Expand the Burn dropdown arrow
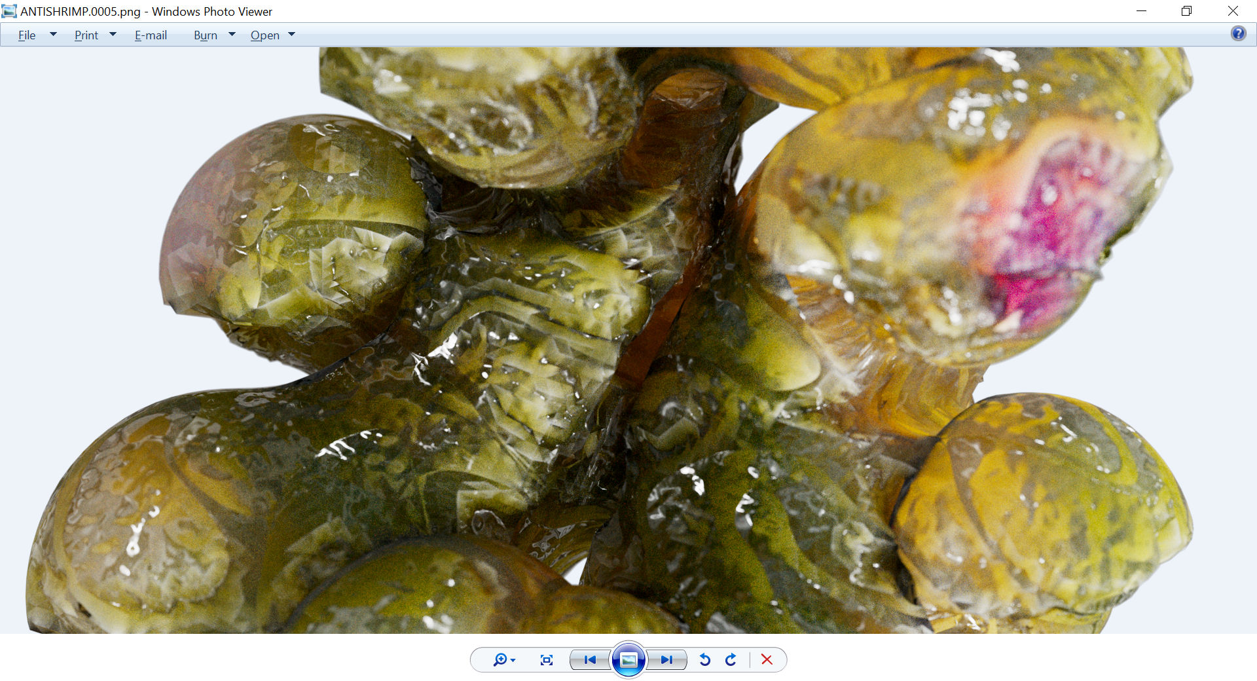 click(x=232, y=35)
